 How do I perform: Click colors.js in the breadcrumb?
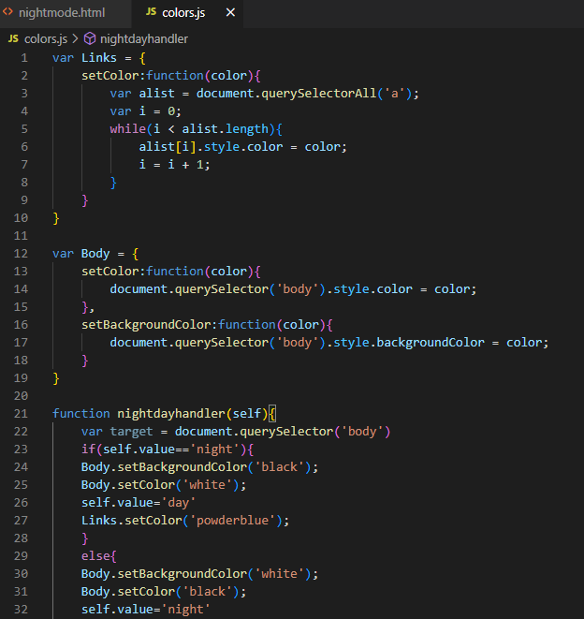46,39
